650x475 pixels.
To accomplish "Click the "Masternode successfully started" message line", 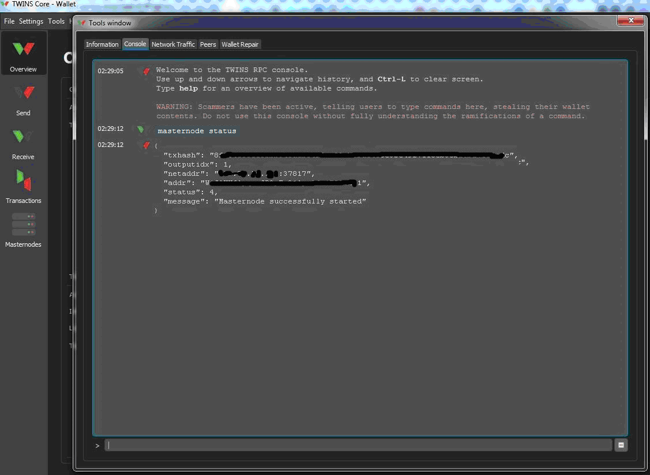I will click(x=265, y=201).
